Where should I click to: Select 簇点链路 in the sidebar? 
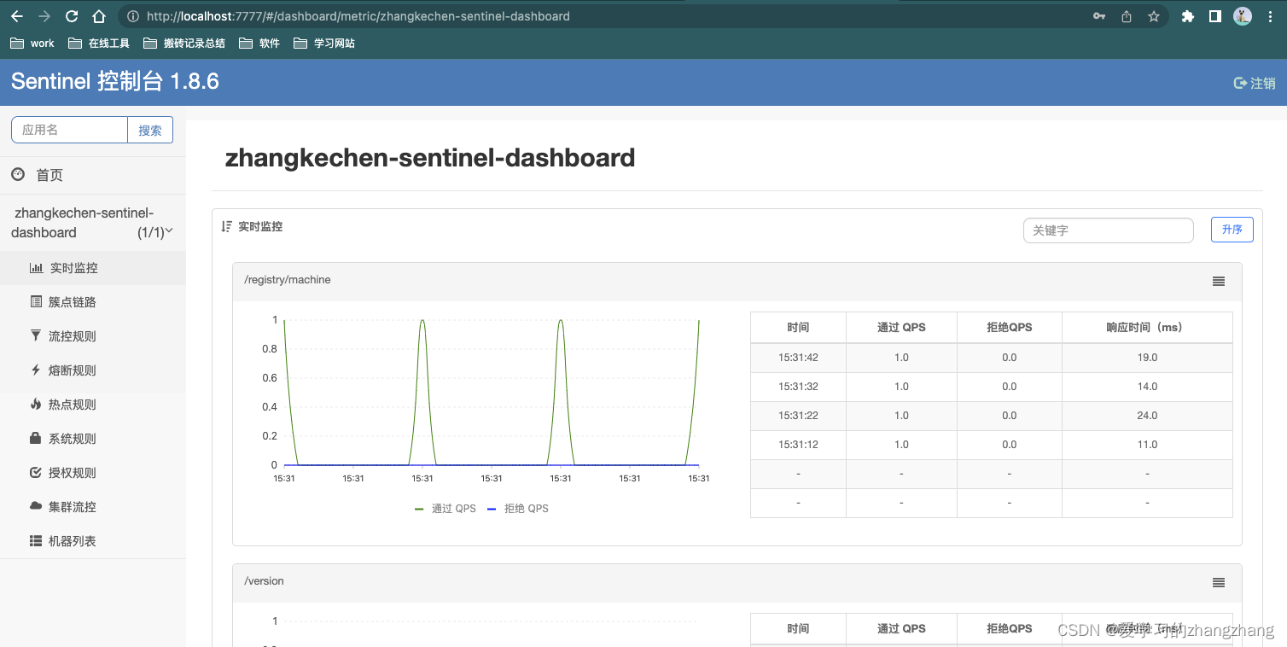(73, 301)
